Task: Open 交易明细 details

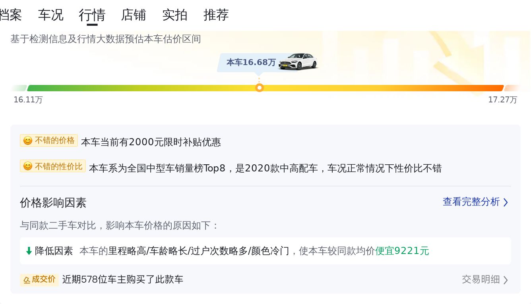Action: 481,279
